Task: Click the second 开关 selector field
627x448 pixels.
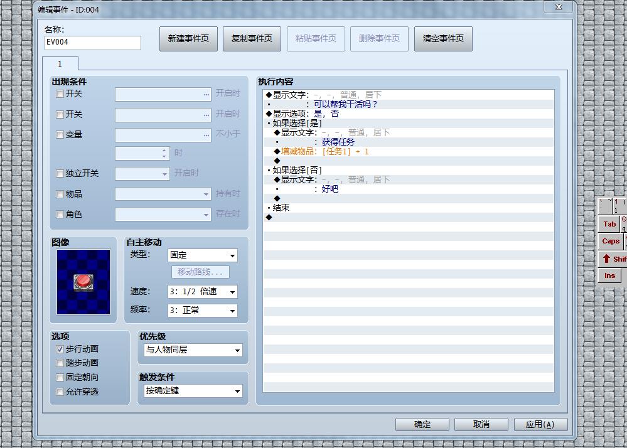Action: [163, 115]
